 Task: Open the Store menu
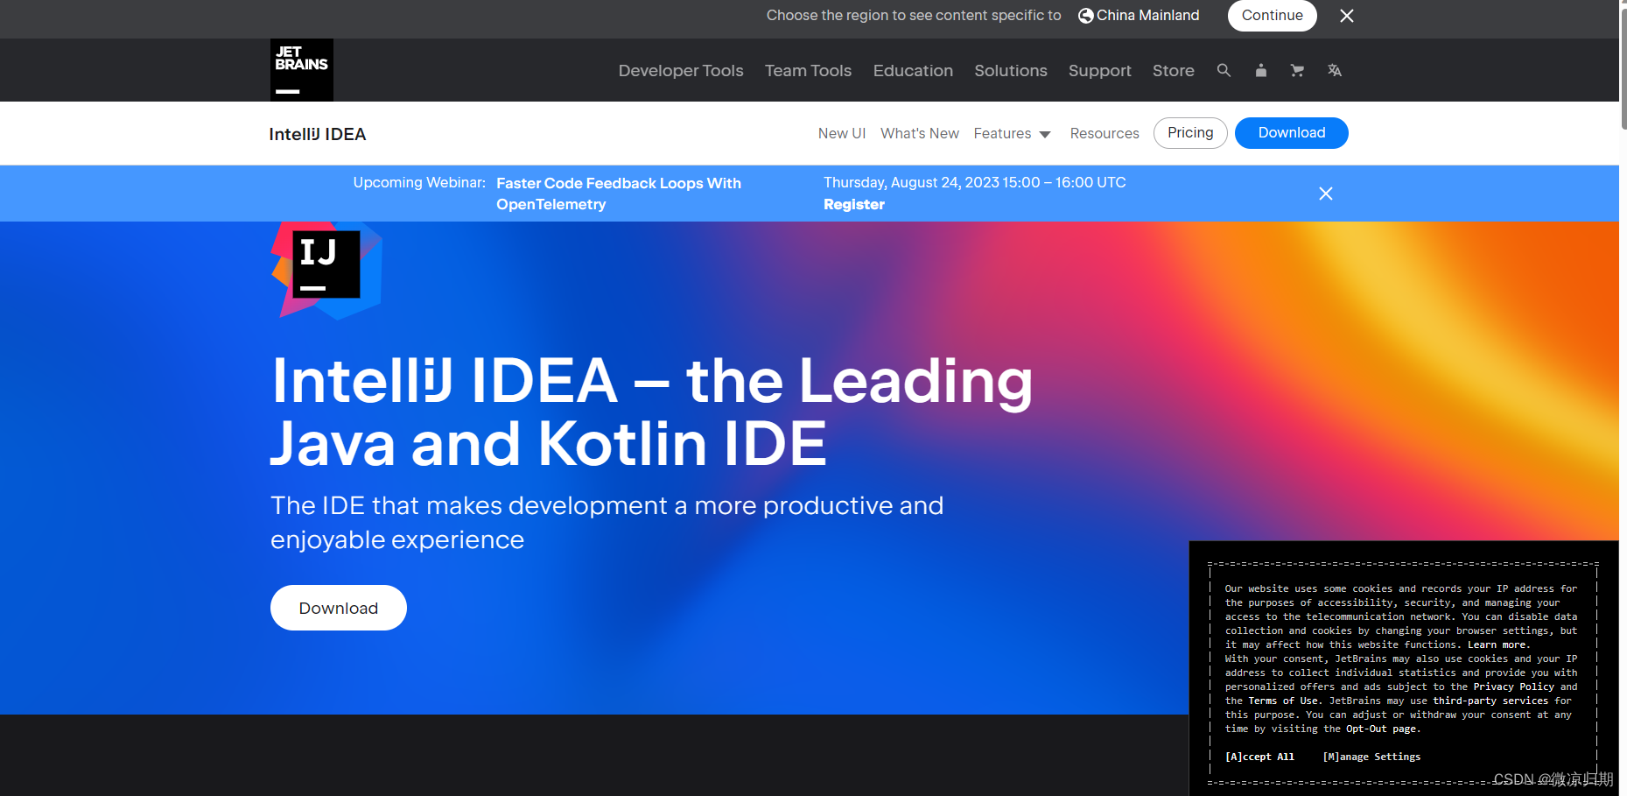(1173, 70)
